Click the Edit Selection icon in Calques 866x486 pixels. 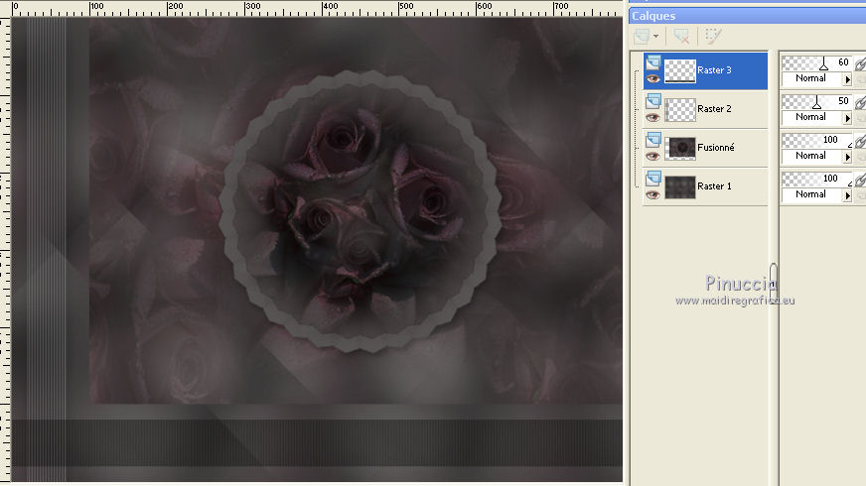pyautogui.click(x=712, y=37)
